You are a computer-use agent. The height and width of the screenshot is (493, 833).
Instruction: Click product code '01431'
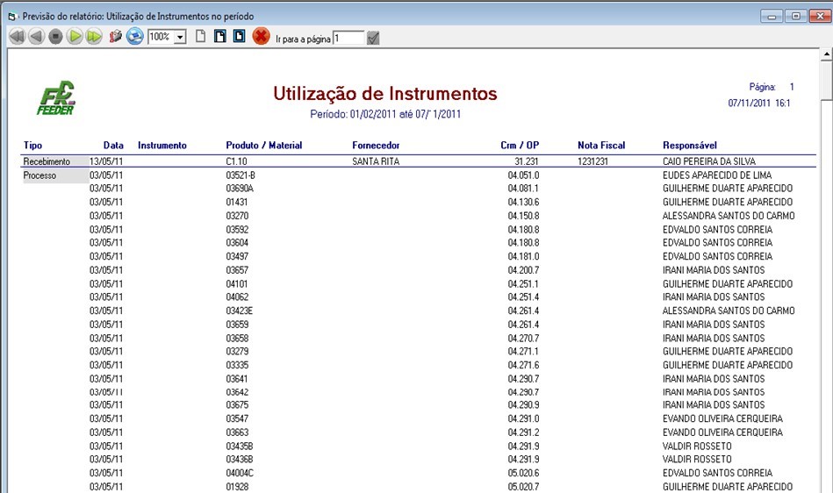point(237,202)
